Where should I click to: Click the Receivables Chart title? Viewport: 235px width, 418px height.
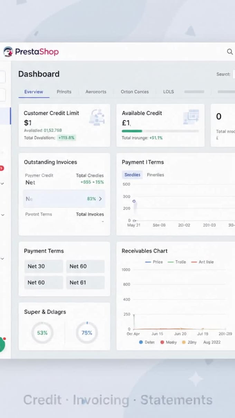tap(144, 251)
